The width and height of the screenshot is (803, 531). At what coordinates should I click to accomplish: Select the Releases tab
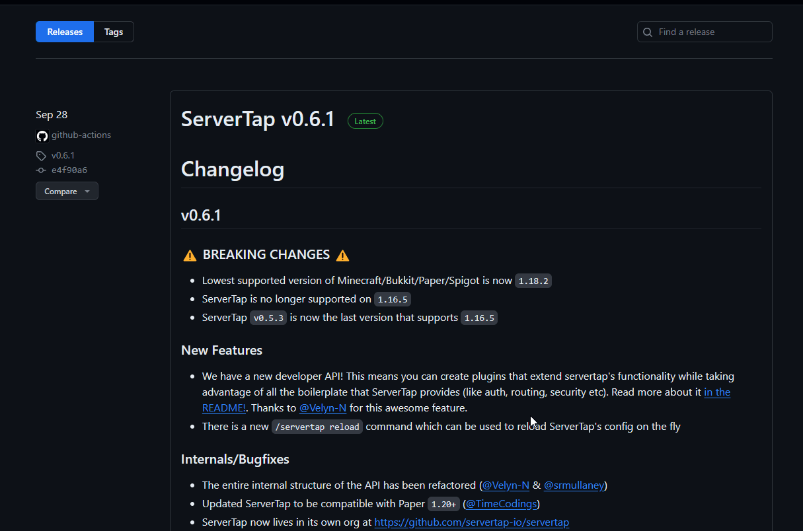click(64, 31)
